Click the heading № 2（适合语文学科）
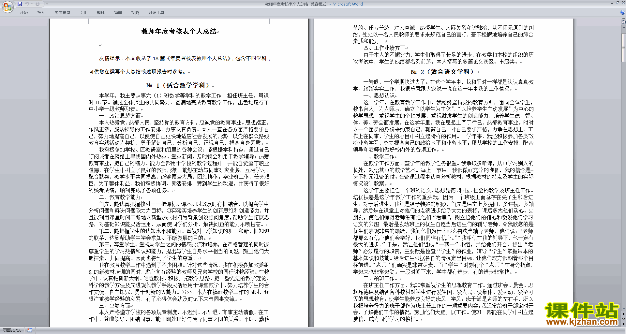This screenshot has height=334, width=626. click(442, 72)
